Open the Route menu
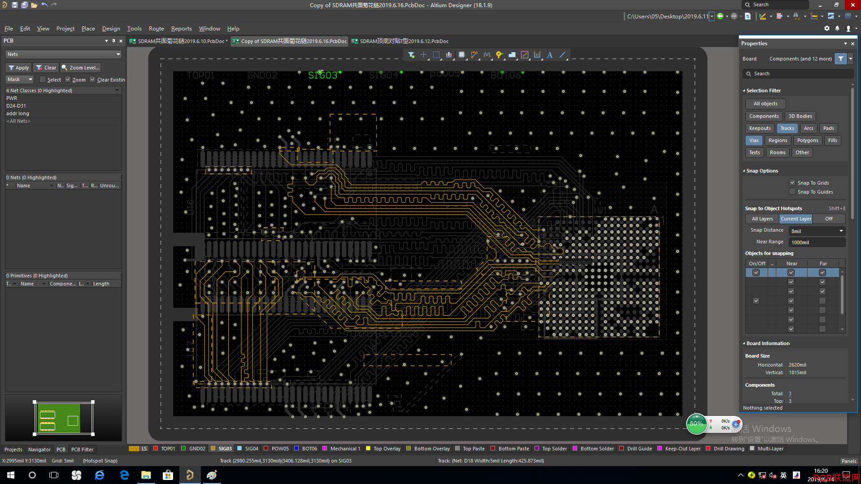The image size is (861, 484). (156, 28)
